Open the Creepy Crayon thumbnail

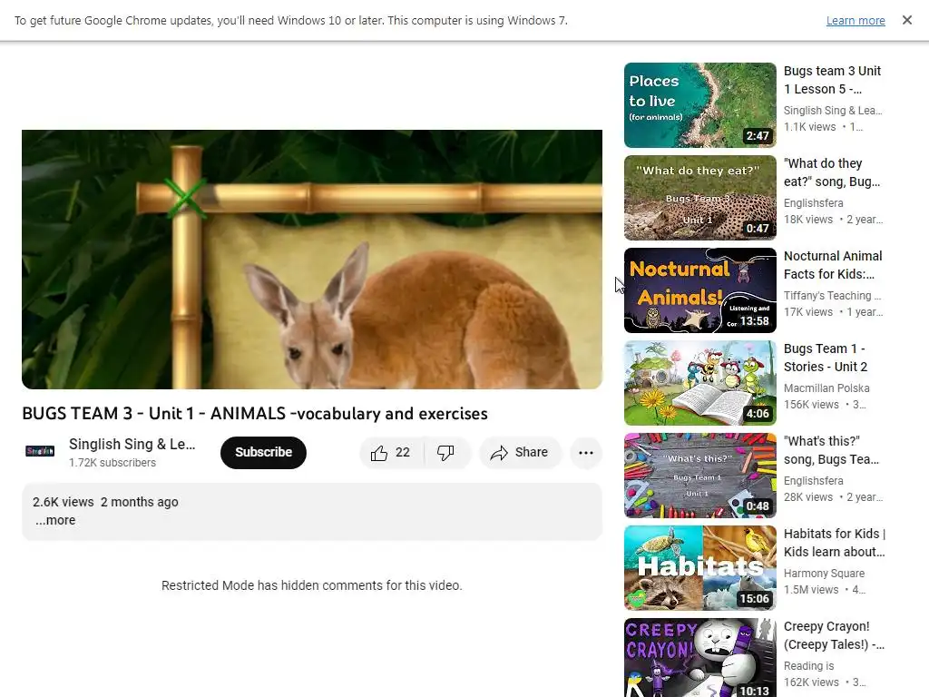699,658
